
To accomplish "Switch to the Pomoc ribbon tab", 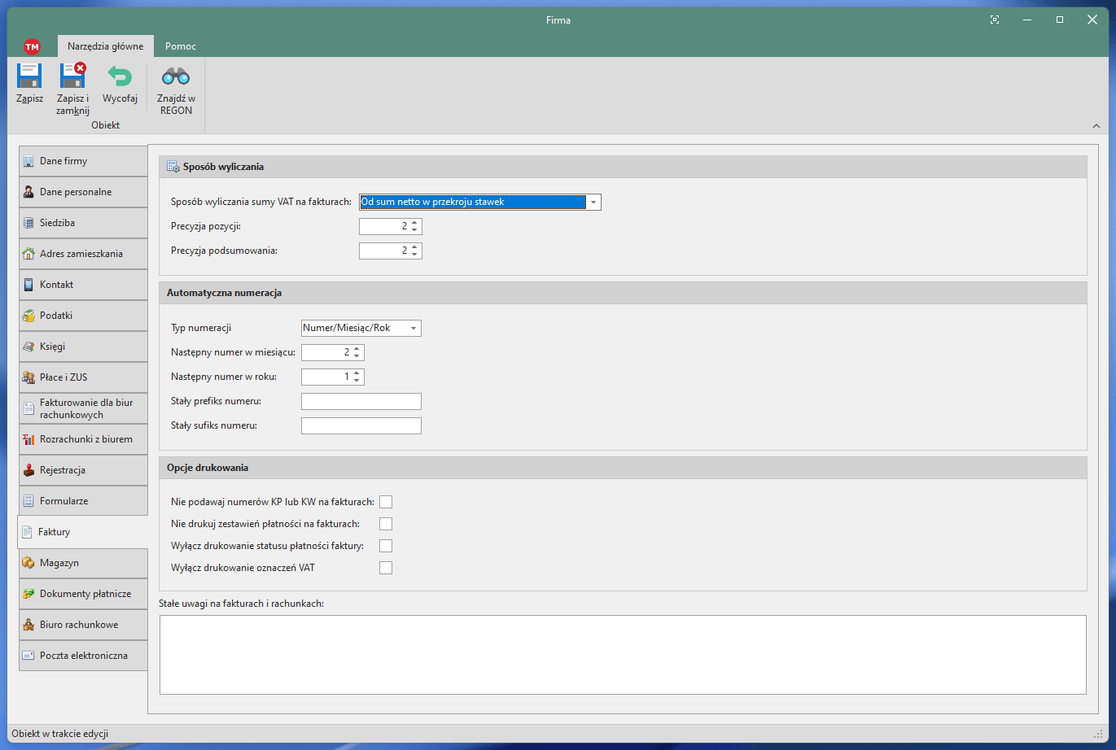I will 180,46.
